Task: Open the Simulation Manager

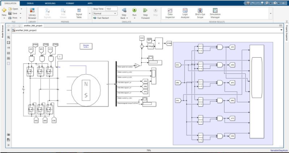Action: pos(215,13)
